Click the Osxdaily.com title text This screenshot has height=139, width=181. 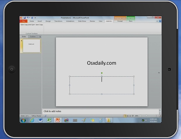102,63
